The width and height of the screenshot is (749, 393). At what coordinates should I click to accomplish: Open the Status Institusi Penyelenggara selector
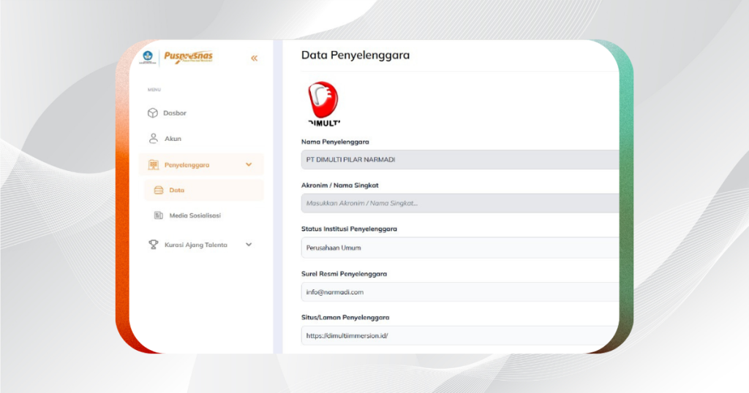click(459, 248)
